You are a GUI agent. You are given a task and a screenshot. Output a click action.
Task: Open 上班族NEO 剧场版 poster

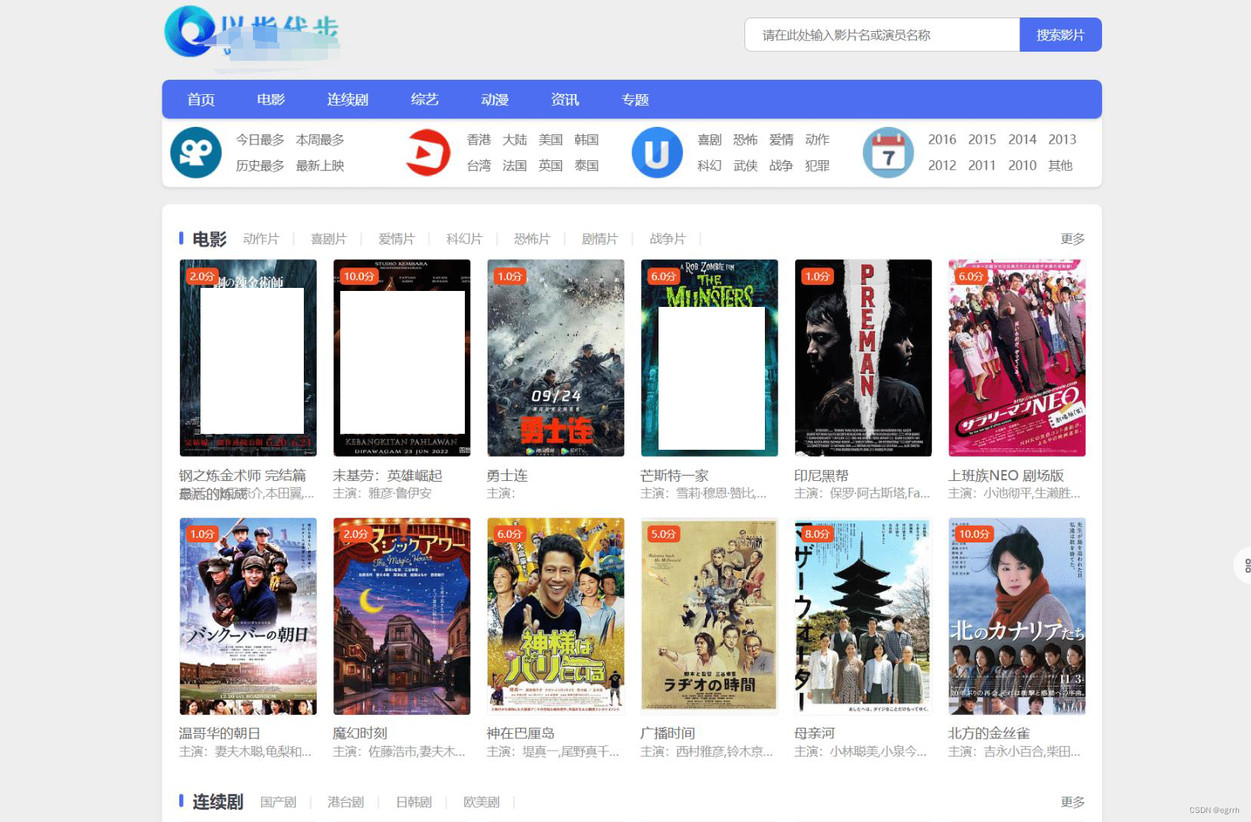(1017, 358)
